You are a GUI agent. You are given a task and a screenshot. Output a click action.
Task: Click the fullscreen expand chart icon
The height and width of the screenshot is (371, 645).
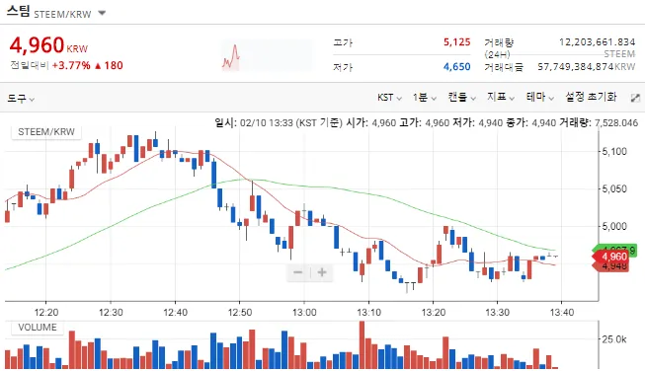[x=635, y=98]
